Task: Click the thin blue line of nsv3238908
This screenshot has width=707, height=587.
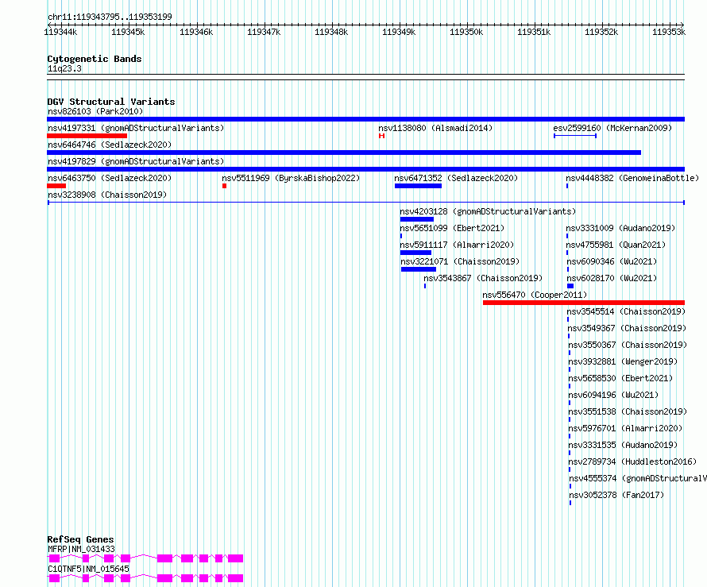Action: tap(365, 203)
